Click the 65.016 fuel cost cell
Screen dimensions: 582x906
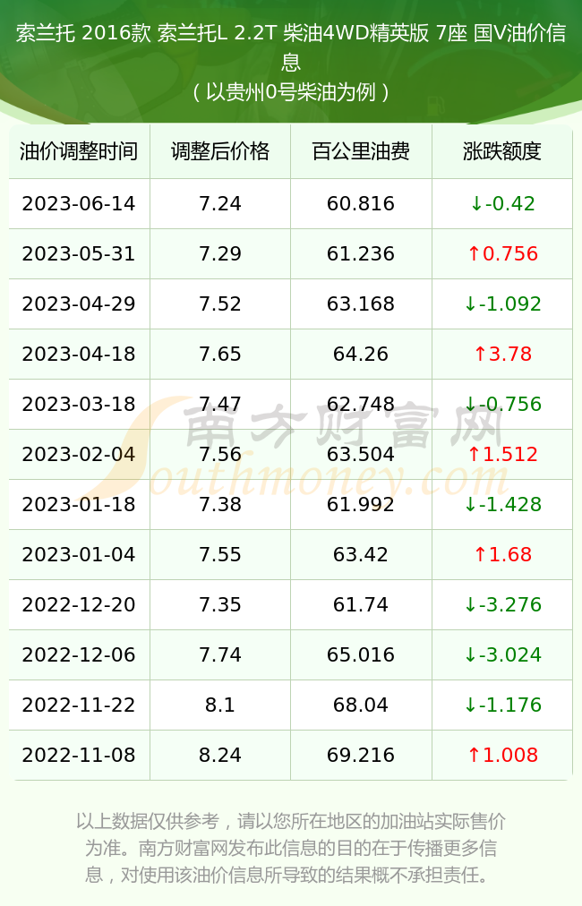361,654
